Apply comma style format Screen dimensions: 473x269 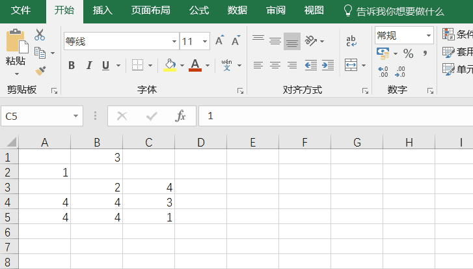(425, 54)
